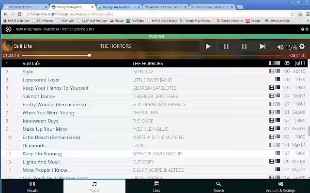
Task: Click the Play button in player bar
Action: (x=208, y=46)
